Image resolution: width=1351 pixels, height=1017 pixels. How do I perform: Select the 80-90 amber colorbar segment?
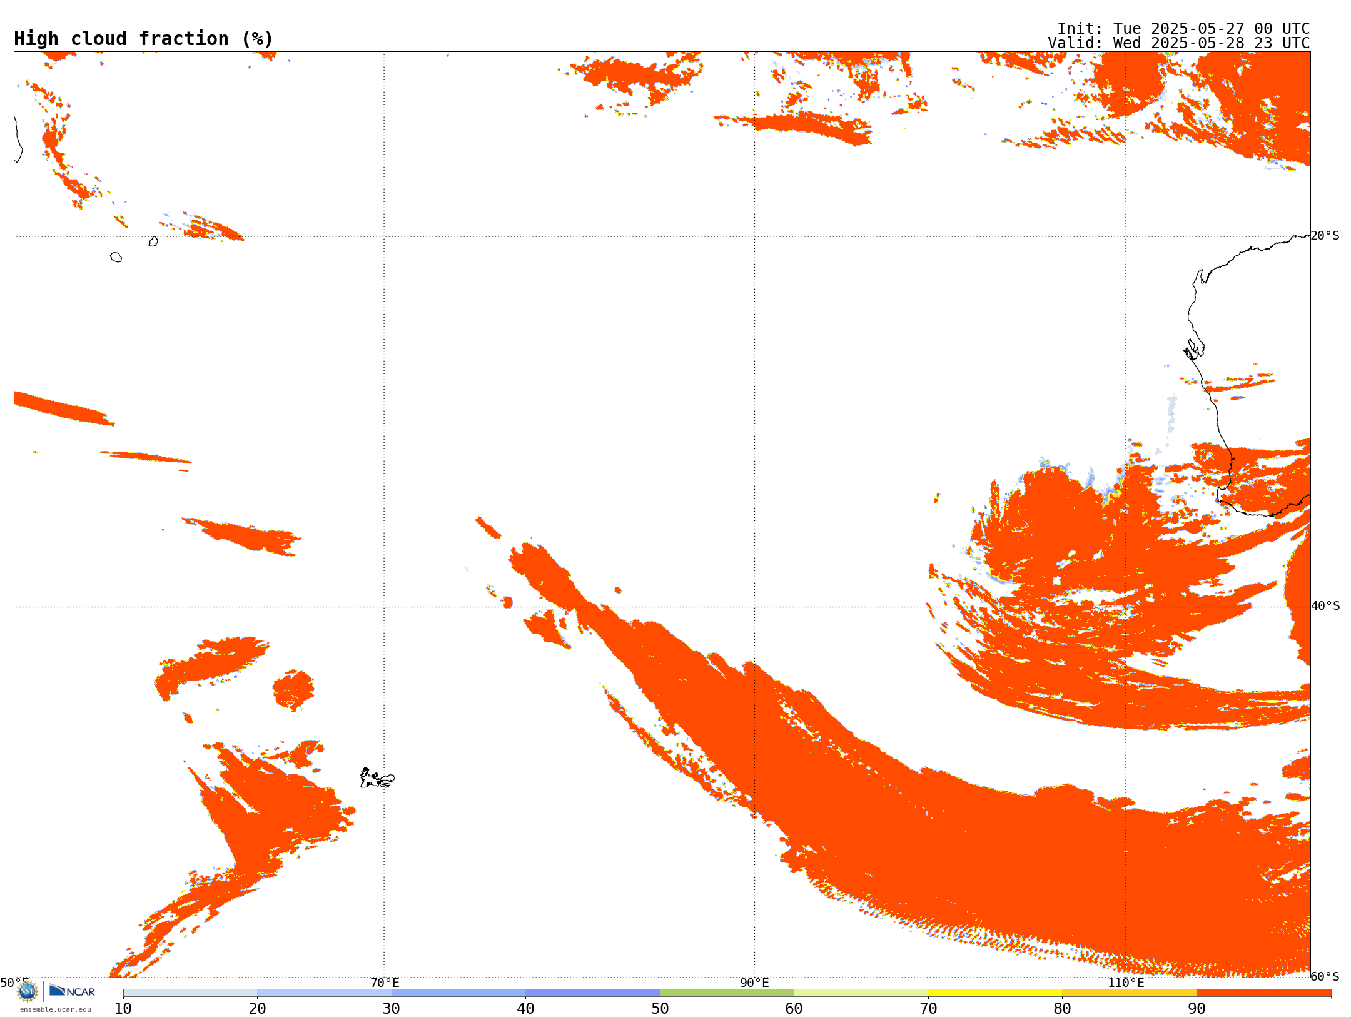[1129, 993]
